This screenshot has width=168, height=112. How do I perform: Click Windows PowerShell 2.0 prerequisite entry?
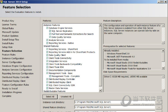(x=118, y=53)
